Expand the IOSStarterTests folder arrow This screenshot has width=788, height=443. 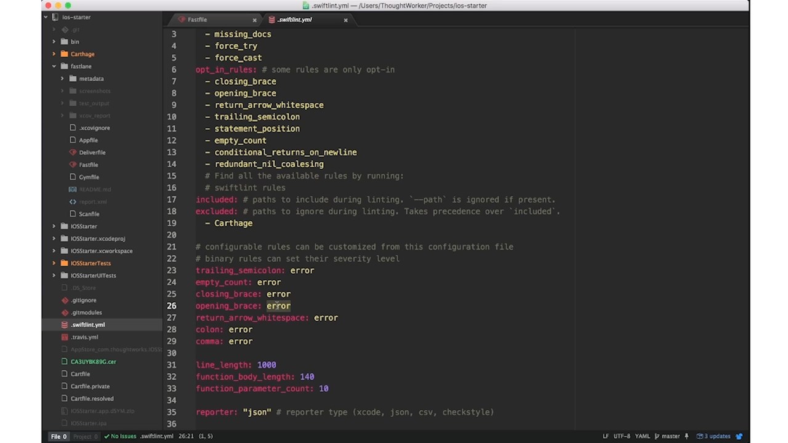[x=54, y=263]
